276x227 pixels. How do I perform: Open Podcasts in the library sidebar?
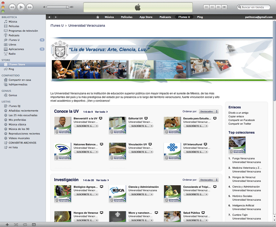(x=14, y=35)
